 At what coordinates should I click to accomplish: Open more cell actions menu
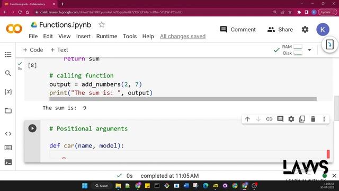[x=324, y=119]
